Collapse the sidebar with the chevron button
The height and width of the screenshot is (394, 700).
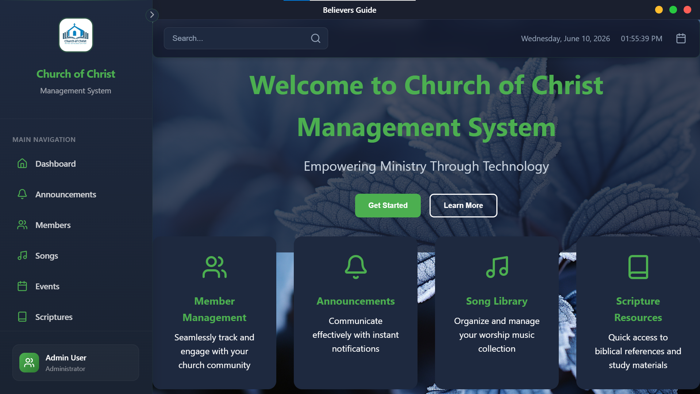(x=152, y=15)
